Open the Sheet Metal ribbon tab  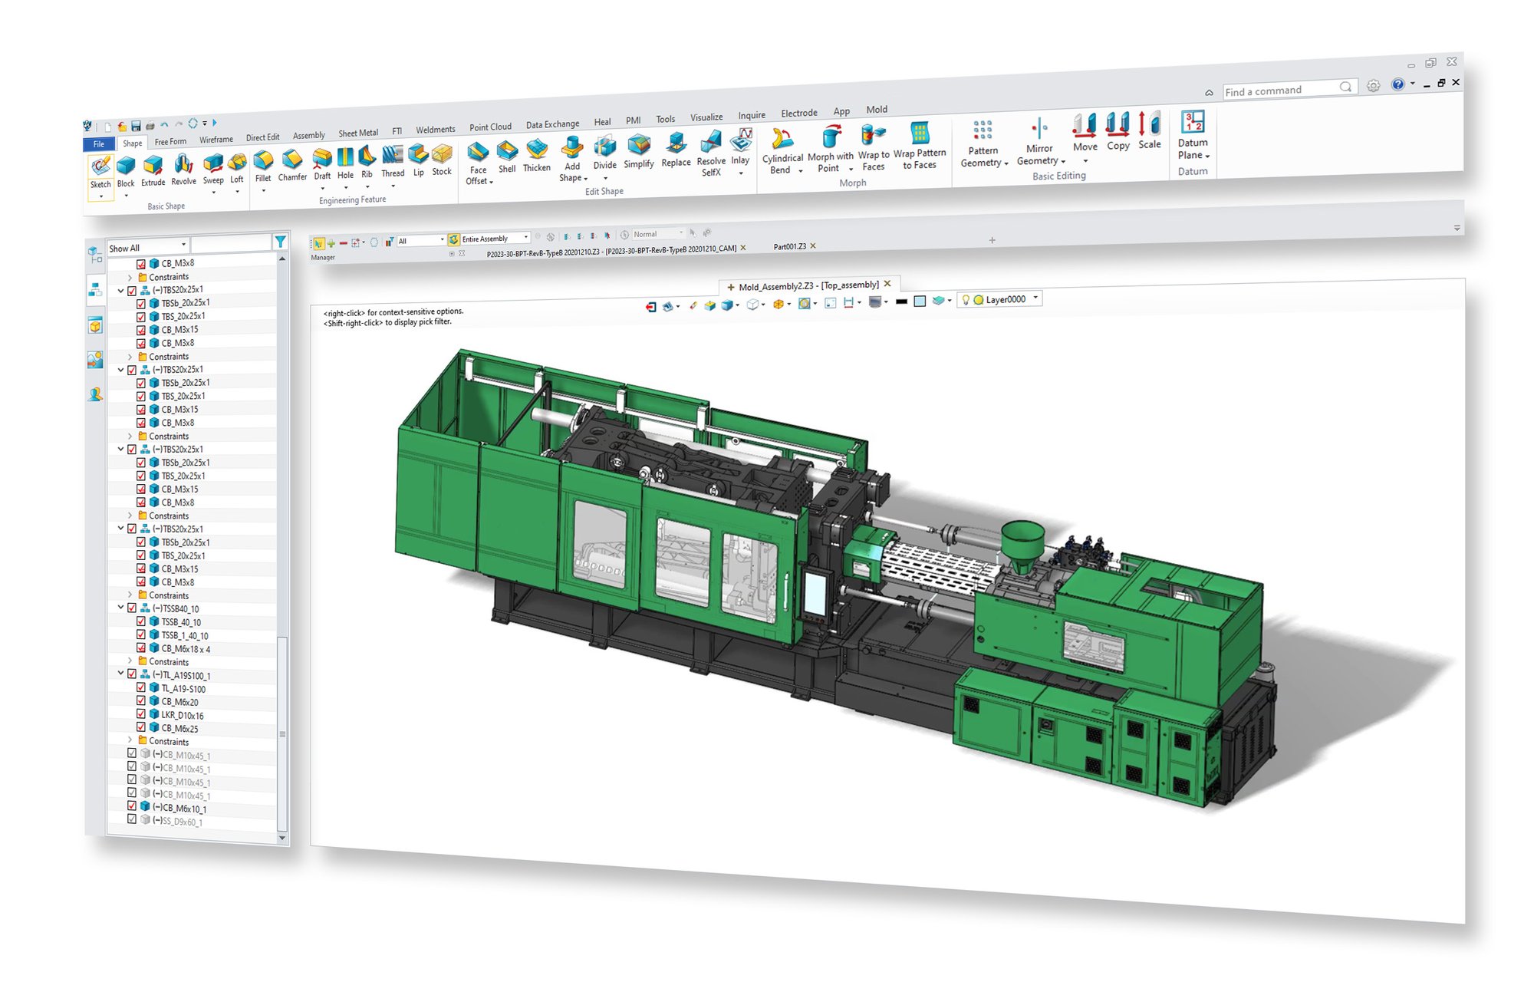click(x=358, y=133)
